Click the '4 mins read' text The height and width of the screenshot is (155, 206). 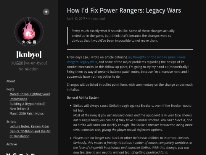click(96, 19)
